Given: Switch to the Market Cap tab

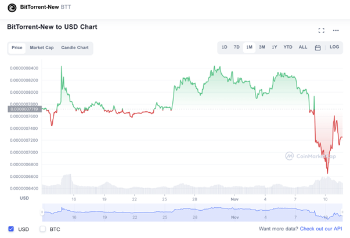Looking at the screenshot, I should 42,47.
